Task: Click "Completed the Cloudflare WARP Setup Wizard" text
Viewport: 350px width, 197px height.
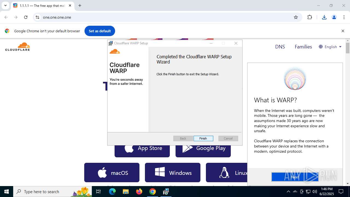Action: pyautogui.click(x=194, y=59)
